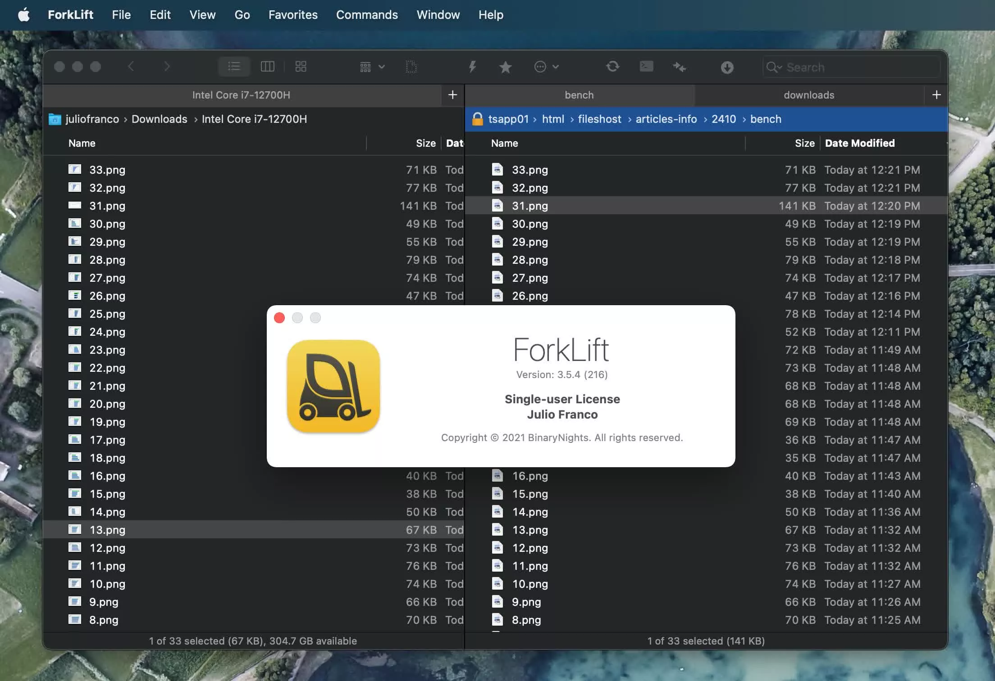Click the compare/sync arrows icon
The image size is (995, 681).
pos(680,67)
